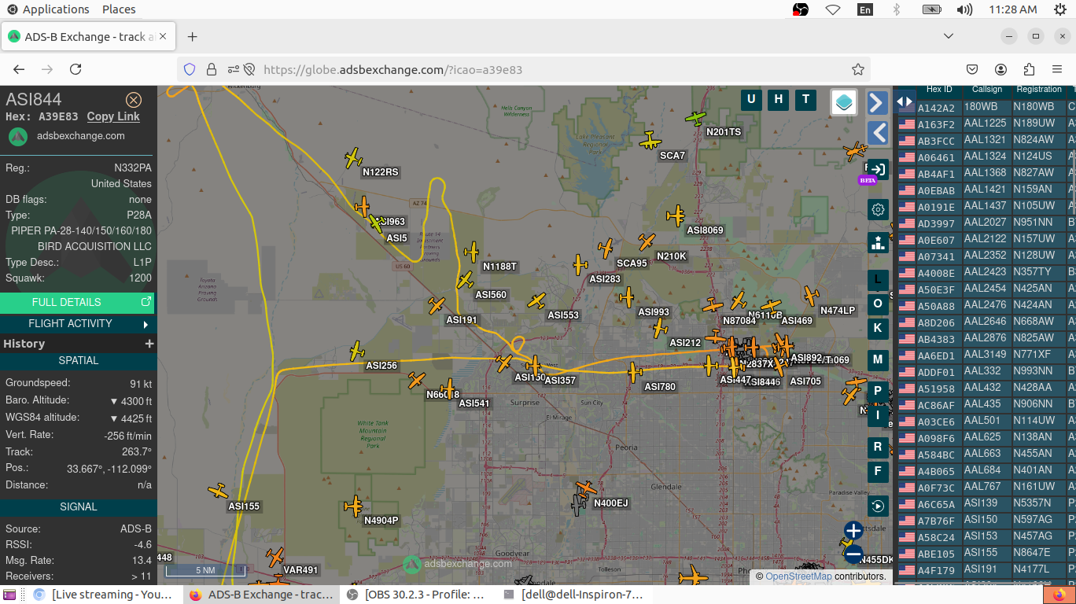
Task: Select aircraft N474LP on the map
Action: tap(811, 296)
